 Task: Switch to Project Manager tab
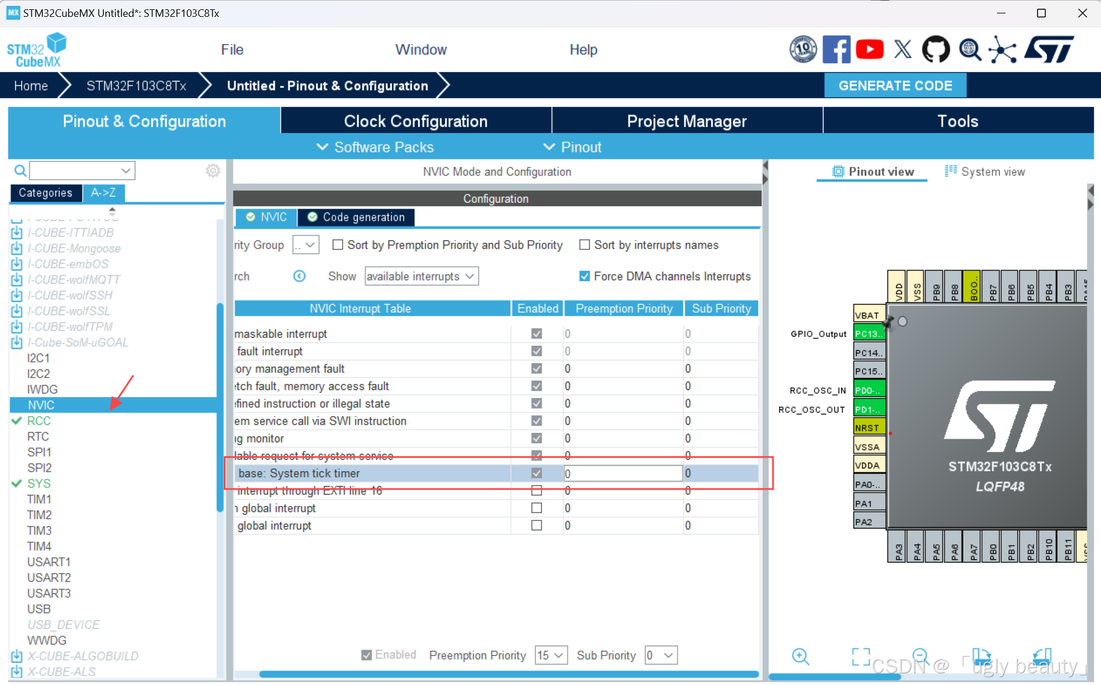point(687,121)
